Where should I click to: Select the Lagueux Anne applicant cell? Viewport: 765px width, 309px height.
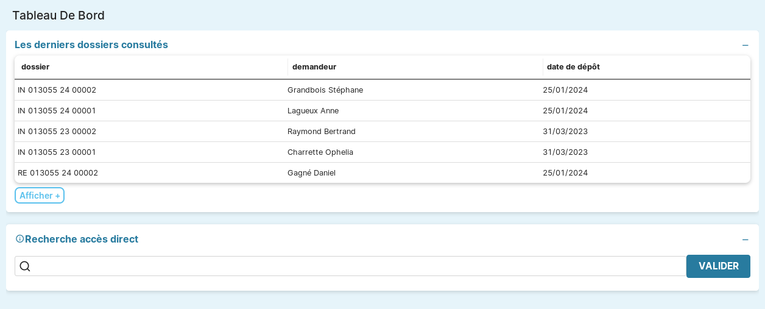313,111
